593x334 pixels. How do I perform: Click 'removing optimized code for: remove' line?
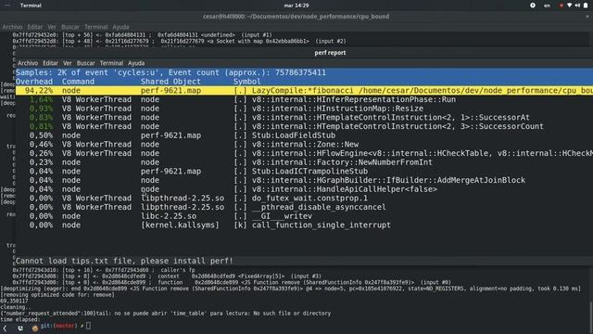(57, 295)
